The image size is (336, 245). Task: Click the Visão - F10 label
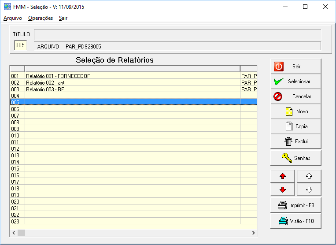point(302,221)
